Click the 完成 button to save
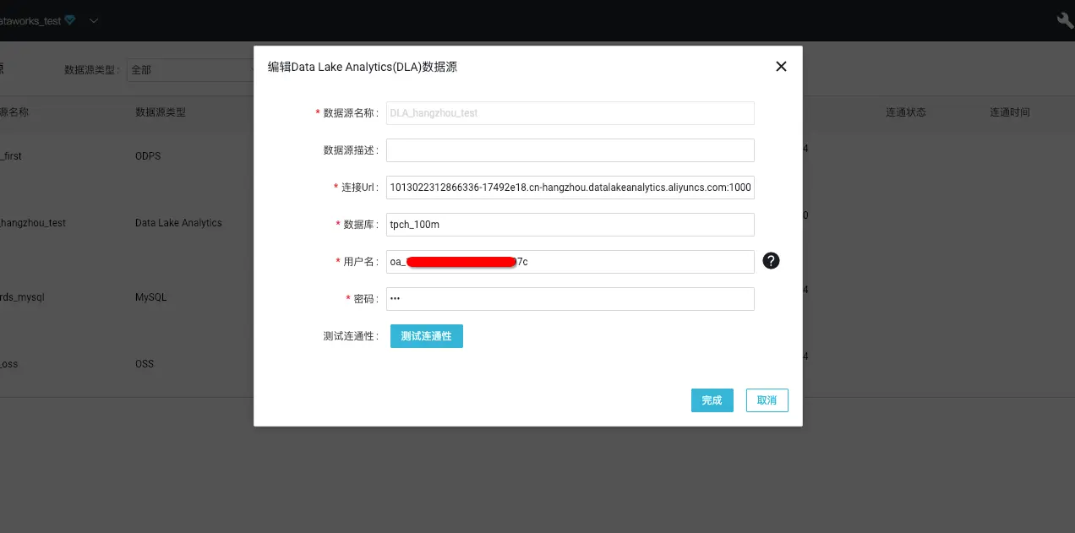This screenshot has width=1075, height=533. click(x=712, y=400)
